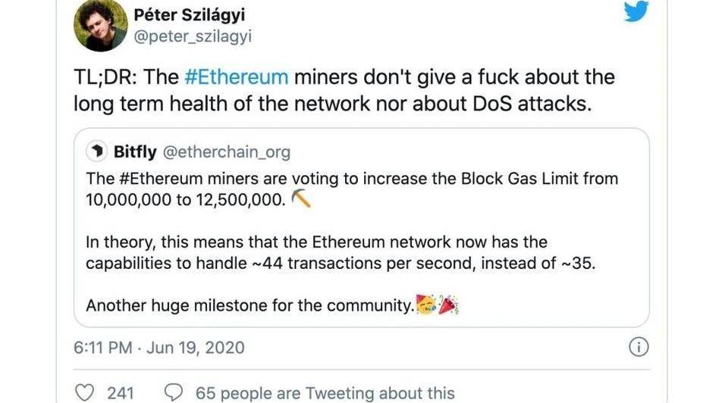Click the "Another huge milestone" line
Image resolution: width=728 pixels, height=403 pixels.
click(x=250, y=306)
